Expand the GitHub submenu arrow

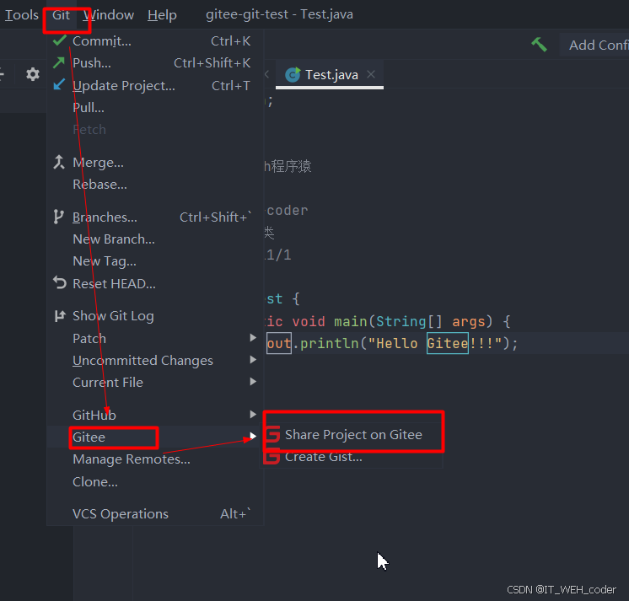(253, 414)
